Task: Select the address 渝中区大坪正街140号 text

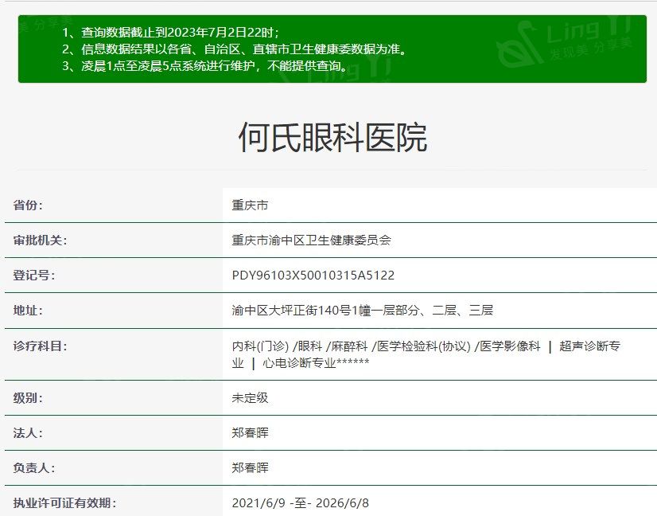Action: click(x=363, y=310)
